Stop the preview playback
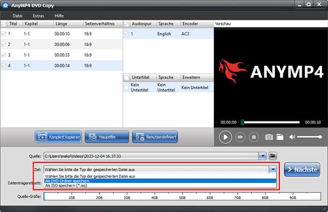 point(254,137)
